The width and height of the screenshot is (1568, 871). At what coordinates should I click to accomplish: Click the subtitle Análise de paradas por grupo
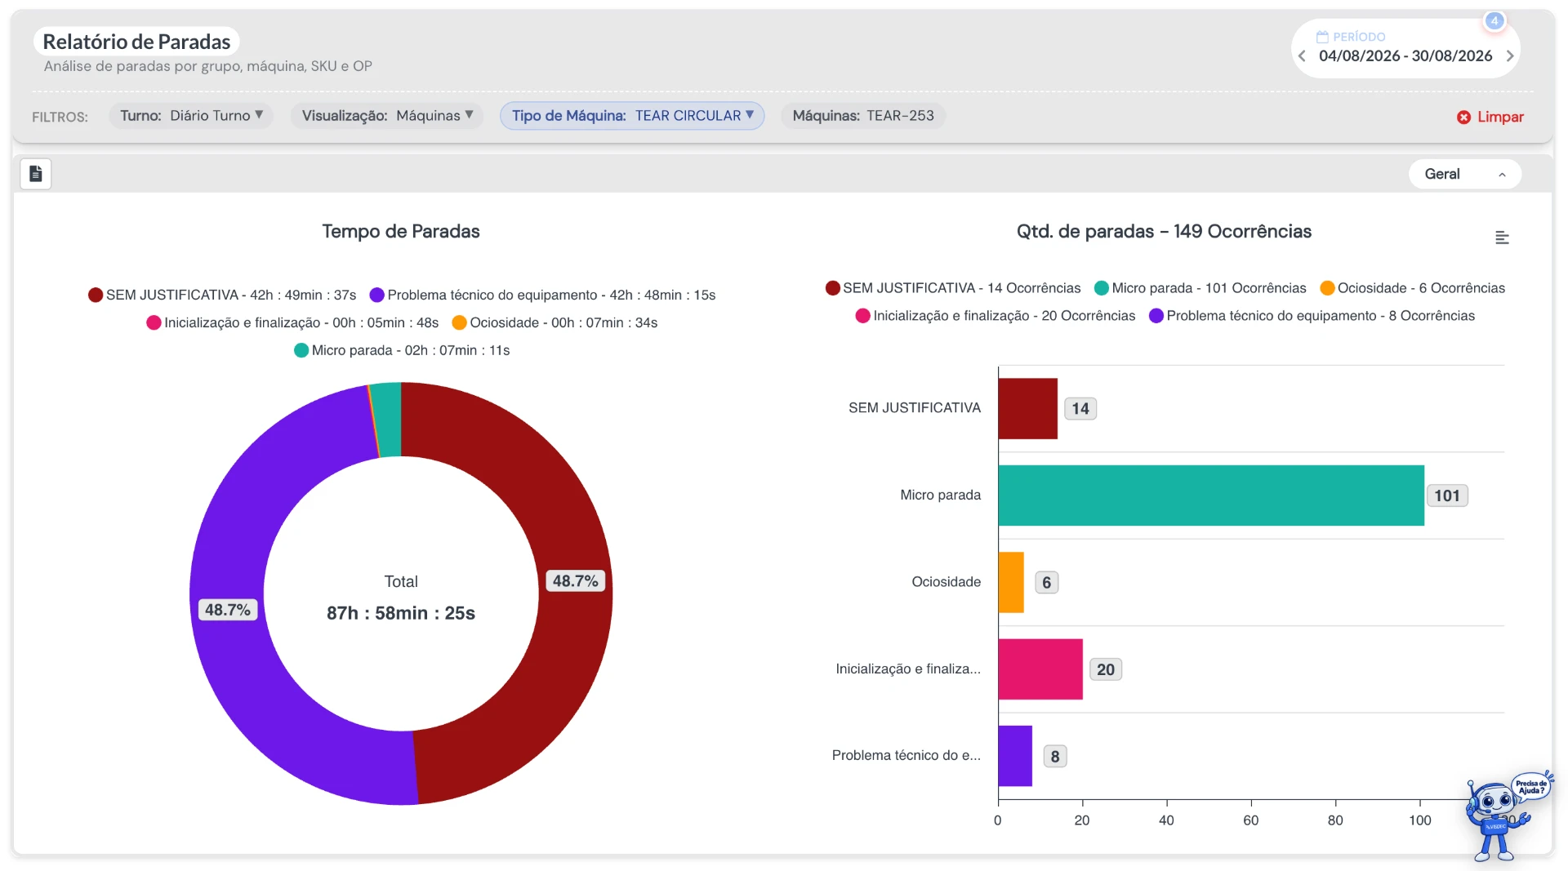[x=208, y=66]
